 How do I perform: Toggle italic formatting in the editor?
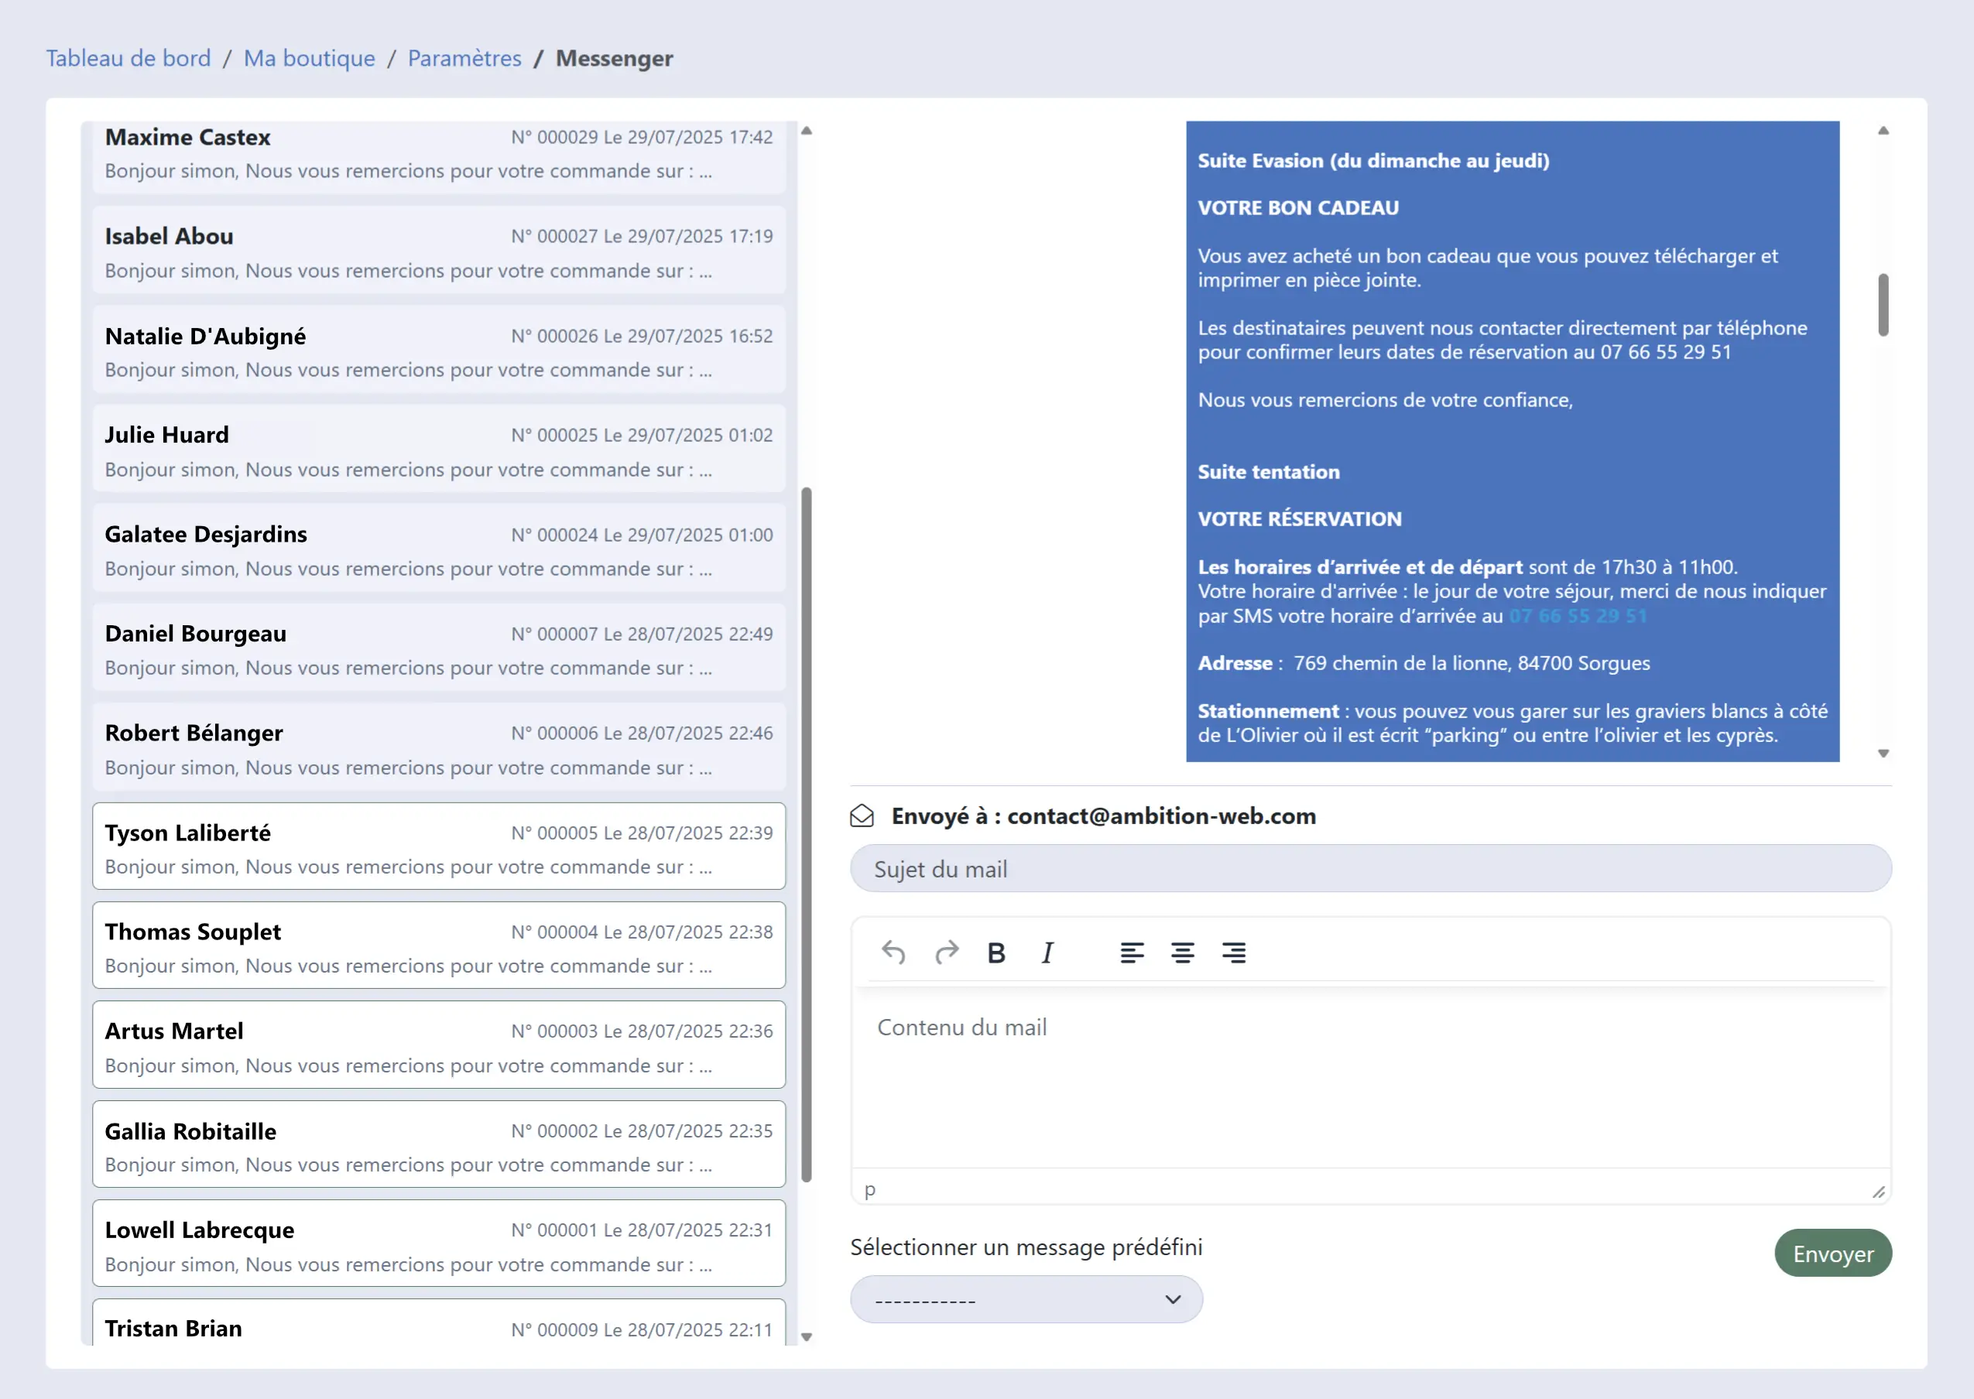[x=1047, y=953]
